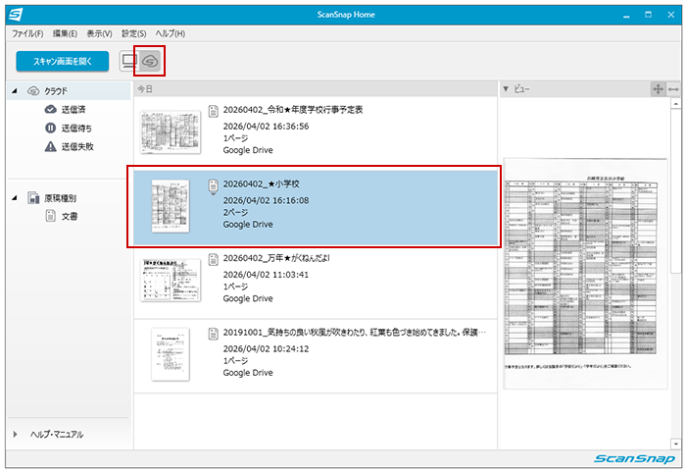Click the 送信待ち pause icon

click(51, 128)
